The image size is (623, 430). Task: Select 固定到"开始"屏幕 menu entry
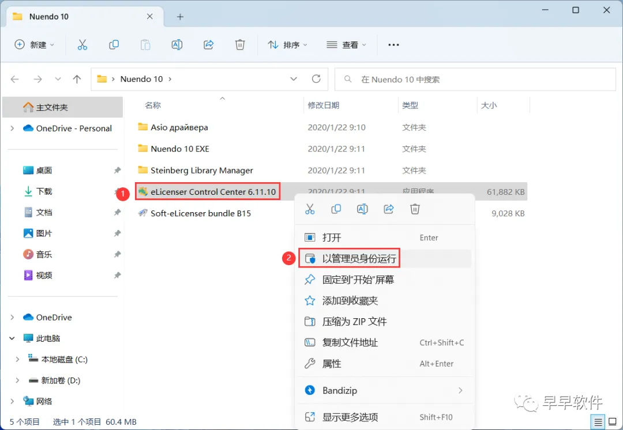(385, 280)
